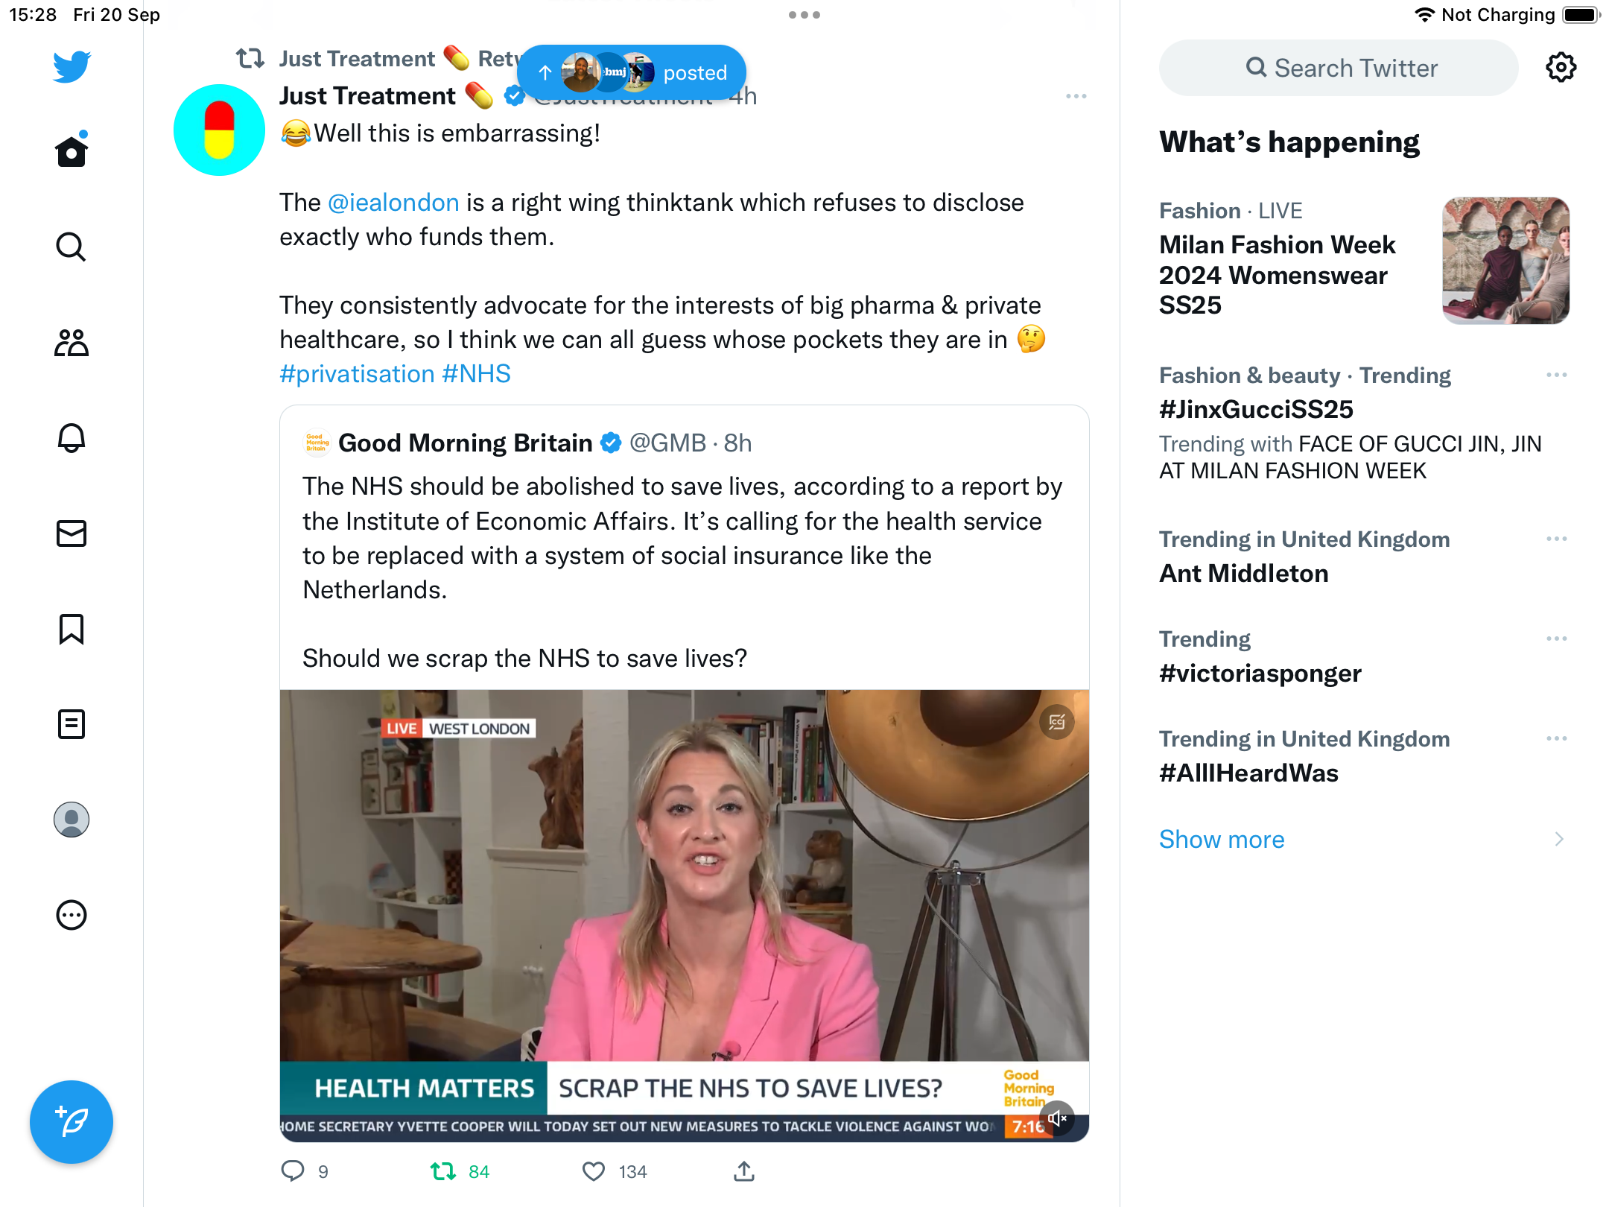Open the more options menu on the tweet
This screenshot has width=1609, height=1207.
[1076, 96]
